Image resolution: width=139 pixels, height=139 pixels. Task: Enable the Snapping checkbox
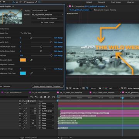pos(25,2)
